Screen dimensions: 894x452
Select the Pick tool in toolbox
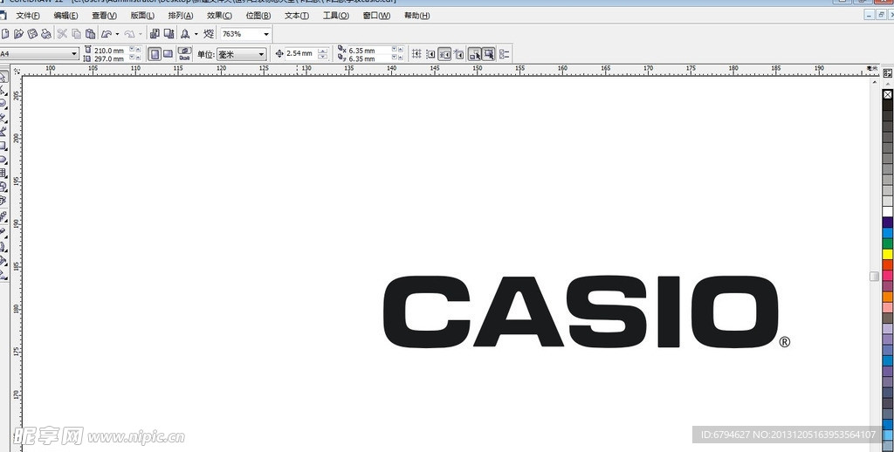pos(3,79)
